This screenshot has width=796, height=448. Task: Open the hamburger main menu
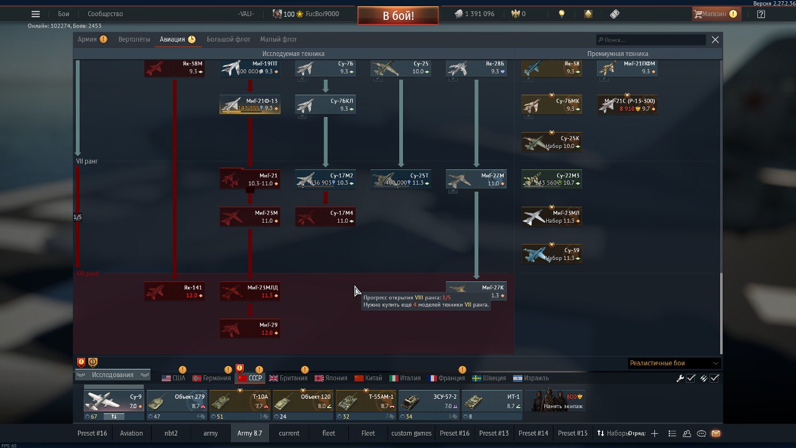point(35,14)
